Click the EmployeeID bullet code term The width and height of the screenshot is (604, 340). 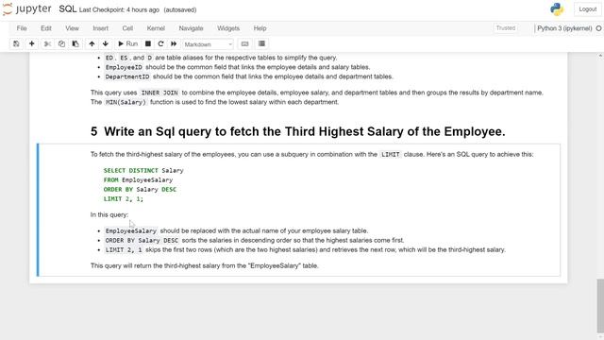click(124, 67)
